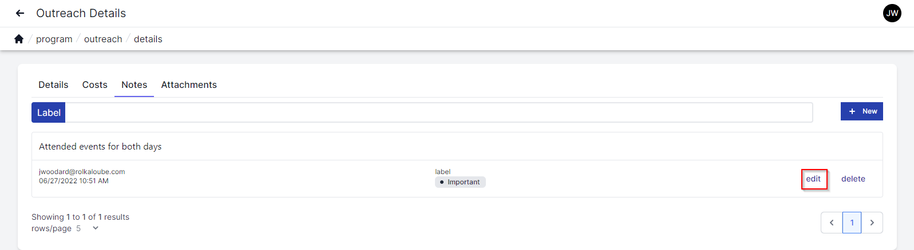The image size is (914, 250).
Task: Click the back arrow icon
Action: [x=20, y=13]
